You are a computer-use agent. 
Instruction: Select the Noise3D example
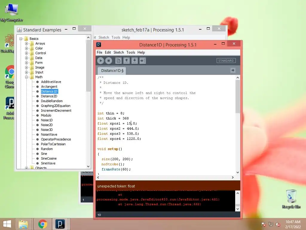coord(47,130)
